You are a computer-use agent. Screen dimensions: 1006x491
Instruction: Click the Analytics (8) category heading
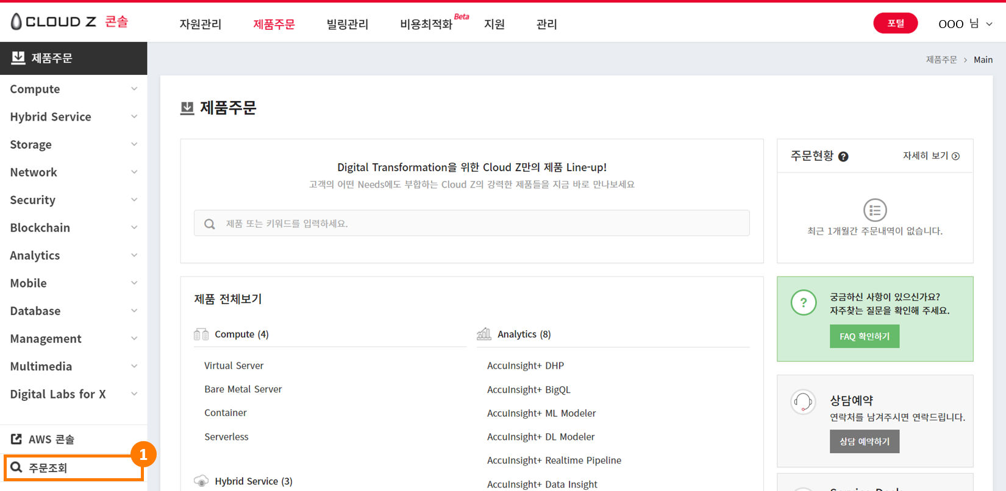pyautogui.click(x=524, y=334)
